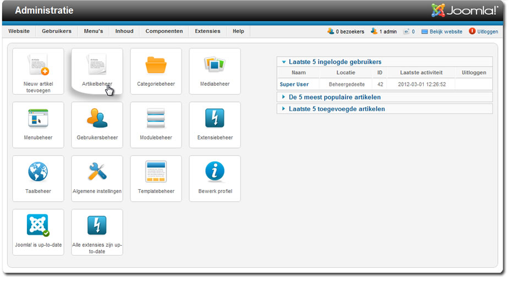Click the Super User name link
The width and height of the screenshot is (509, 281).
294,84
